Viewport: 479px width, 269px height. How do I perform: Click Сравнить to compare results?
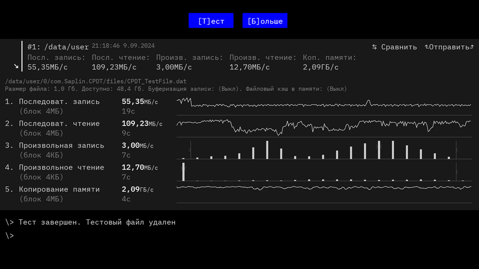click(x=399, y=47)
